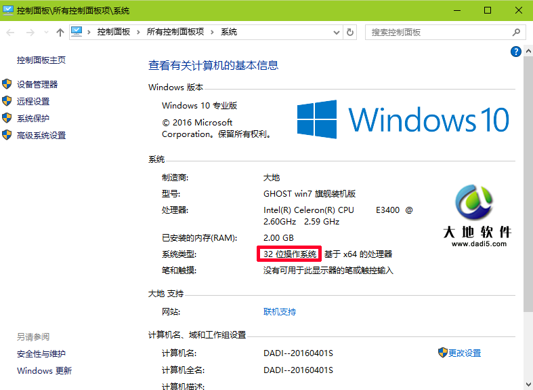Image resolution: width=533 pixels, height=390 pixels.
Task: Open 系统保护 from the sidebar
Action: (x=33, y=119)
